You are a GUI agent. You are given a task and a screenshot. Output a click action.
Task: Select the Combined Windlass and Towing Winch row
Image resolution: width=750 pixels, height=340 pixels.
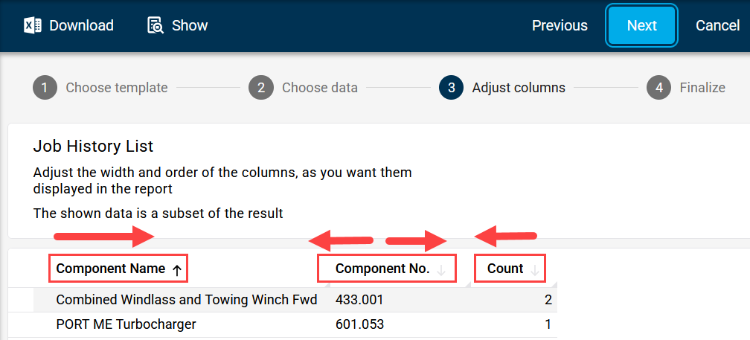point(295,300)
